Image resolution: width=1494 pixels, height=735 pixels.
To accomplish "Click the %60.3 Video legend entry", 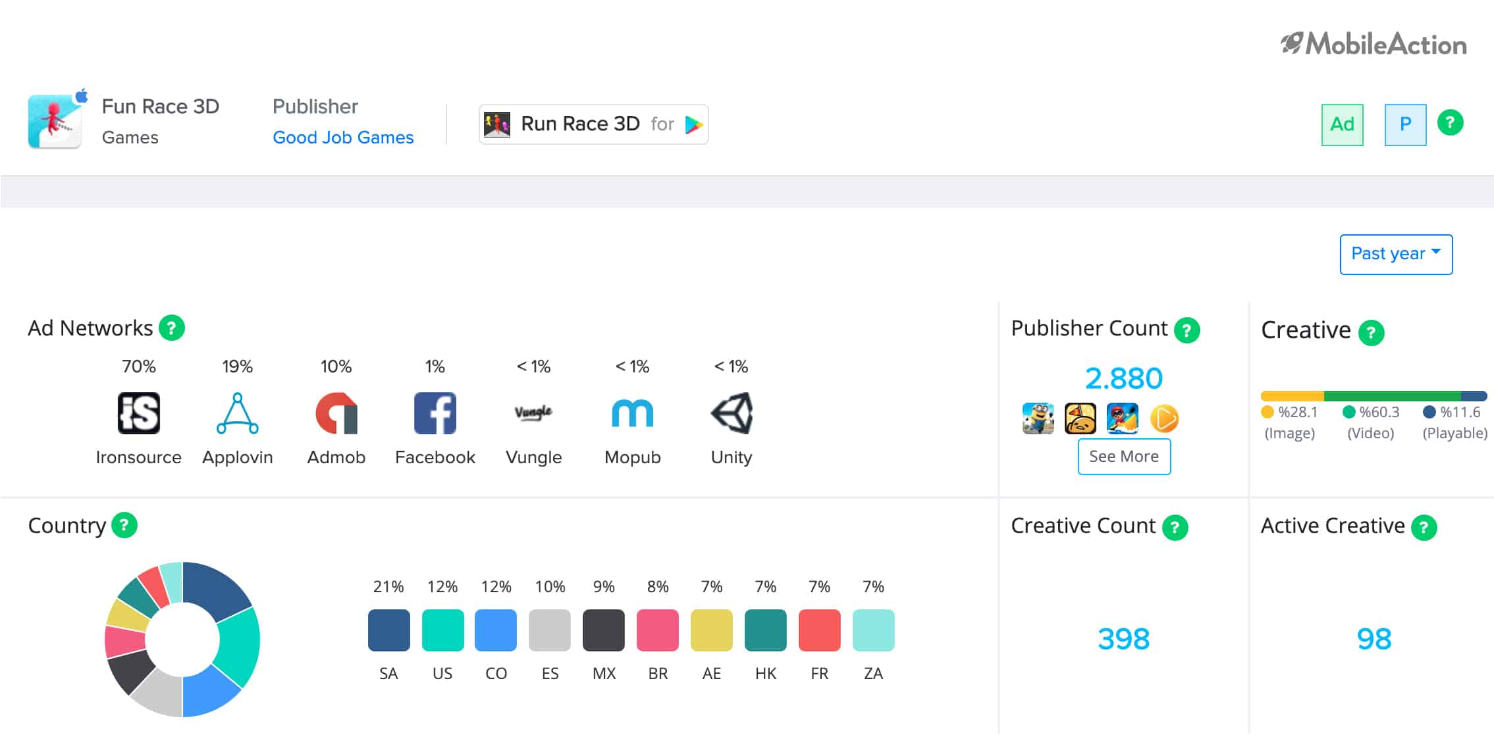I will point(1371,422).
